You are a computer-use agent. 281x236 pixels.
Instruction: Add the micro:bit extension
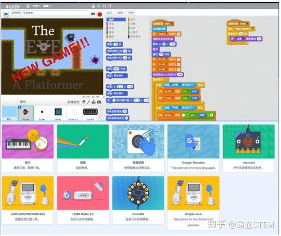(248, 148)
